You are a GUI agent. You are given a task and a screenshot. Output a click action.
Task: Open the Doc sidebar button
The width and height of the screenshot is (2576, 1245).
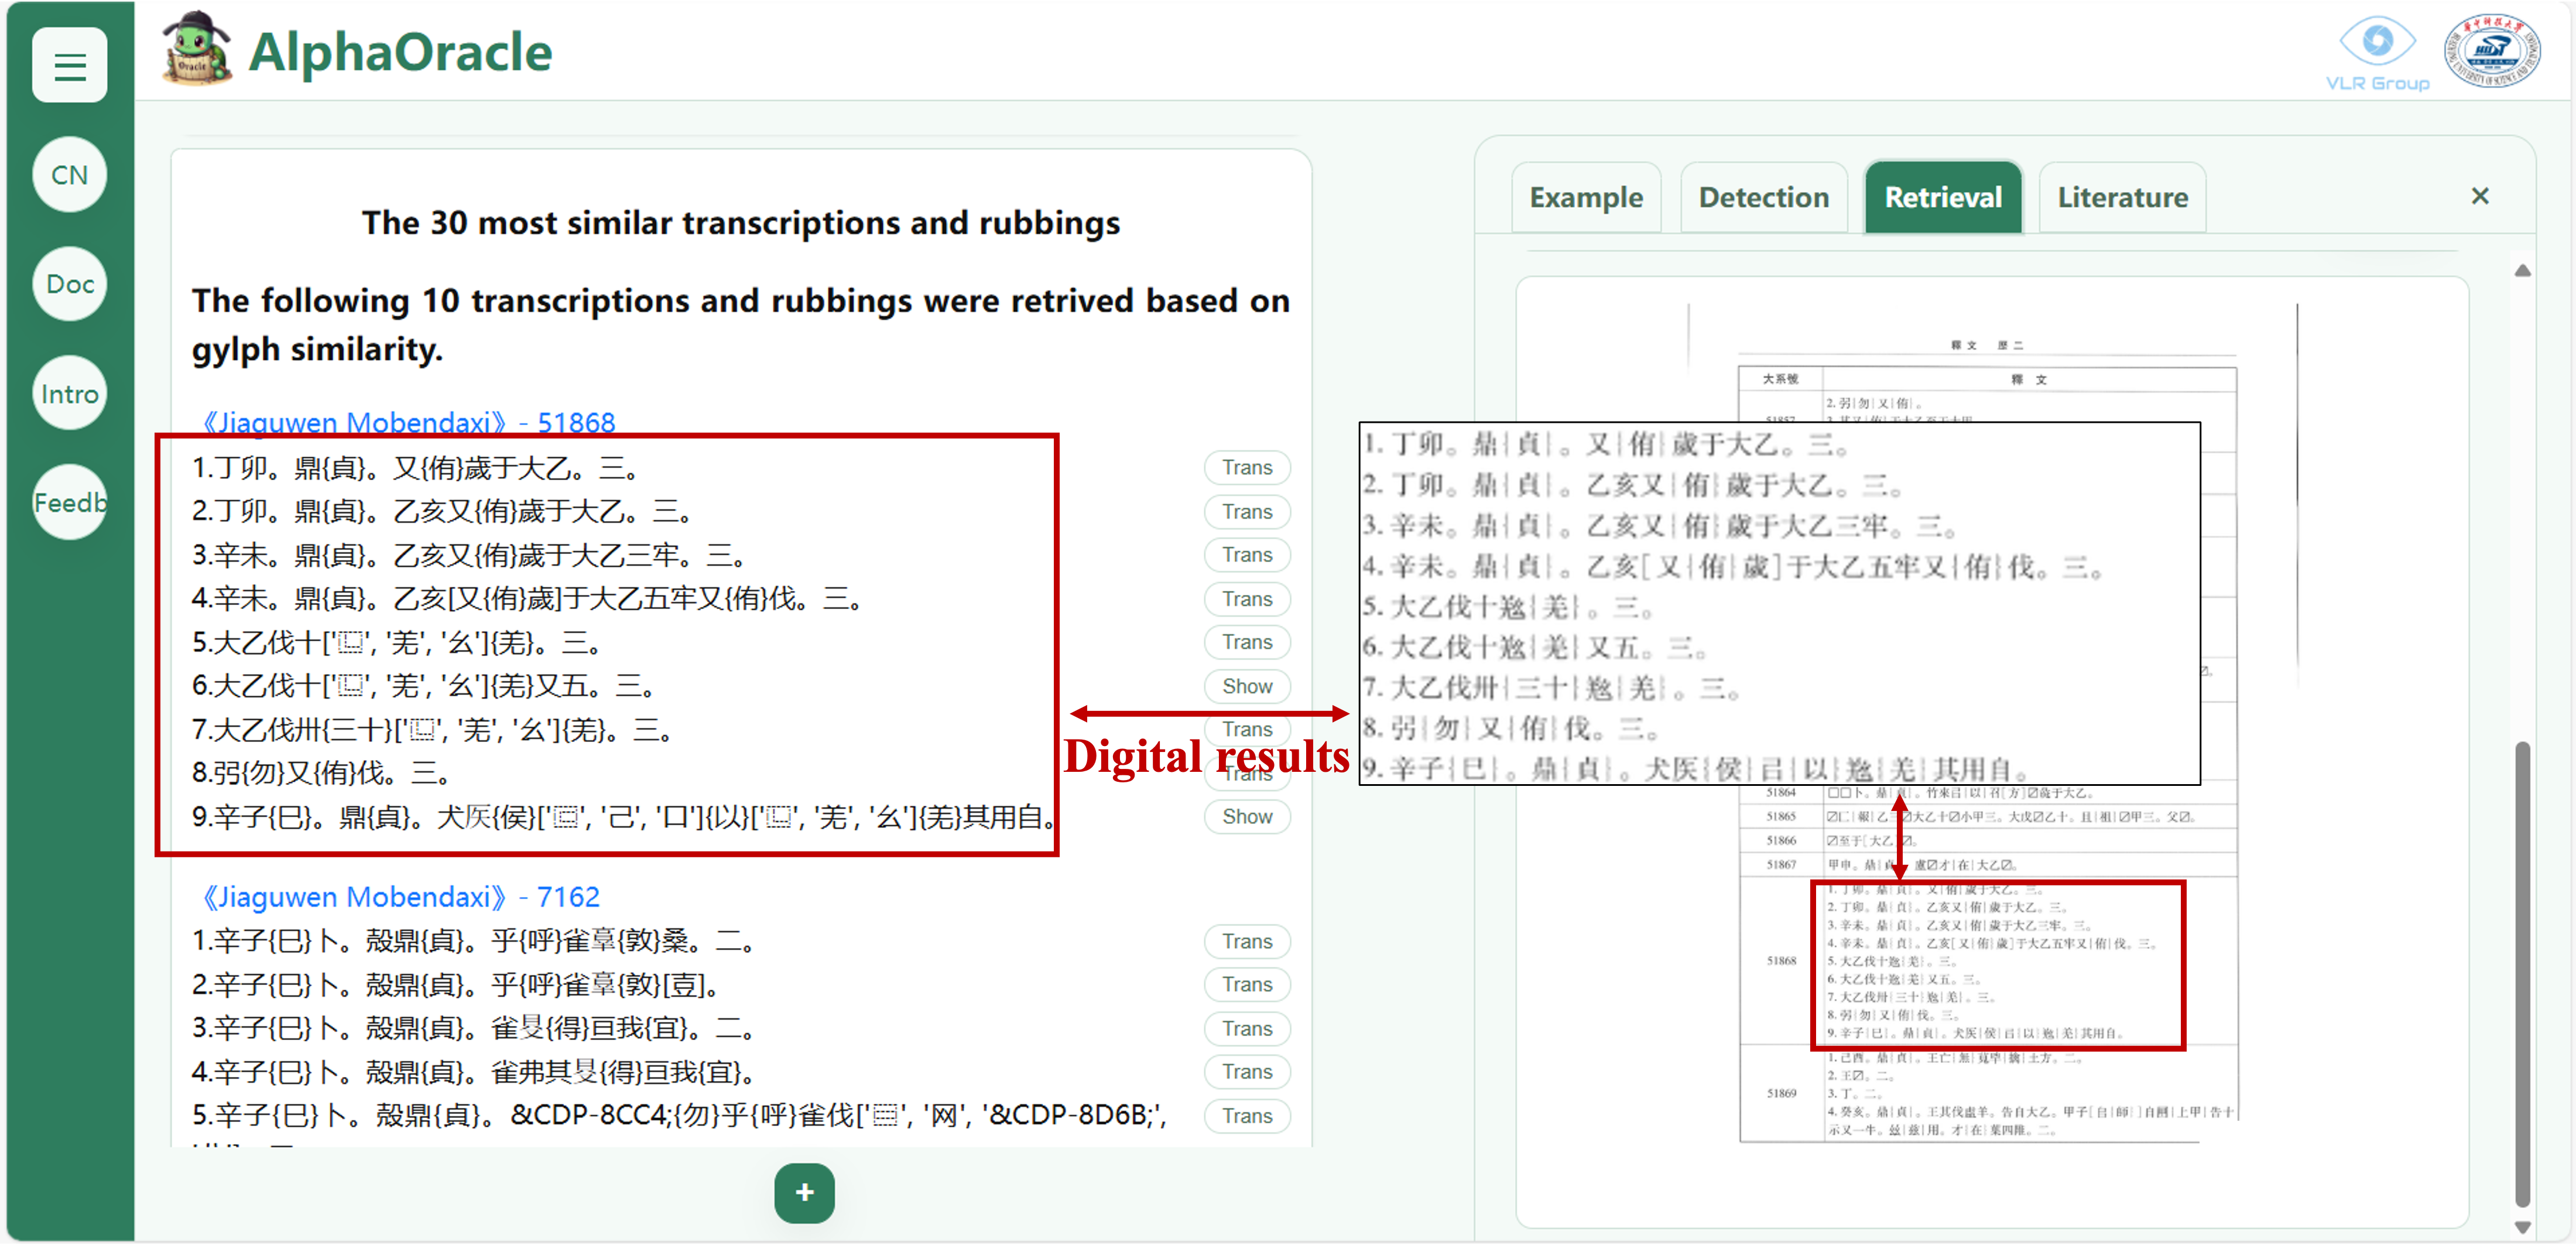tap(69, 284)
